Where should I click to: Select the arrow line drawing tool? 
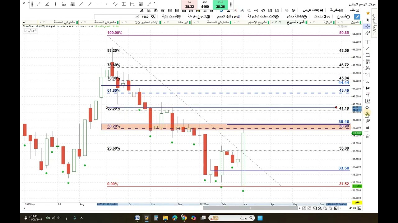(x=90, y=4)
